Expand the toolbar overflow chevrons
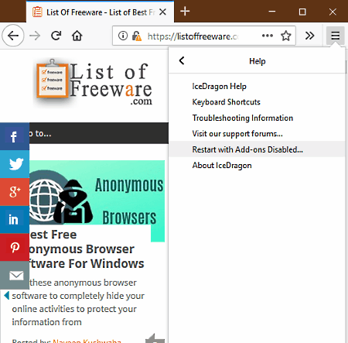 pyautogui.click(x=309, y=36)
